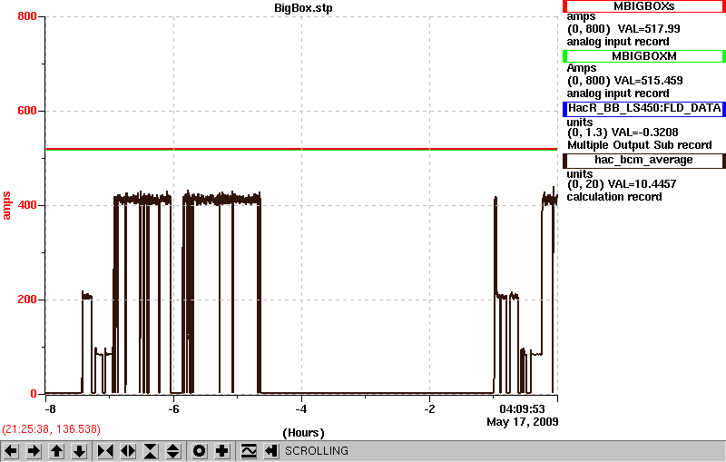Click the arrow-to-bar scroll mode icon
Viewport: 726px width, 462px height.
pyautogui.click(x=271, y=451)
